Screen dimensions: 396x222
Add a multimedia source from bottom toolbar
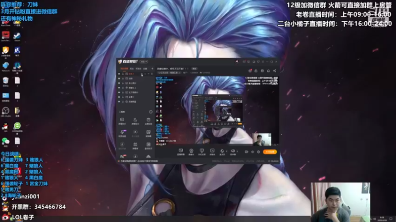[212, 152]
